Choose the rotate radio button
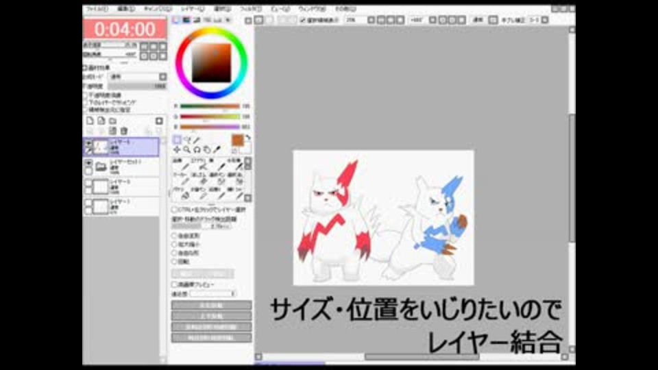This screenshot has width=658, height=370. [175, 261]
